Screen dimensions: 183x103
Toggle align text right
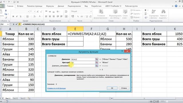click(53, 17)
